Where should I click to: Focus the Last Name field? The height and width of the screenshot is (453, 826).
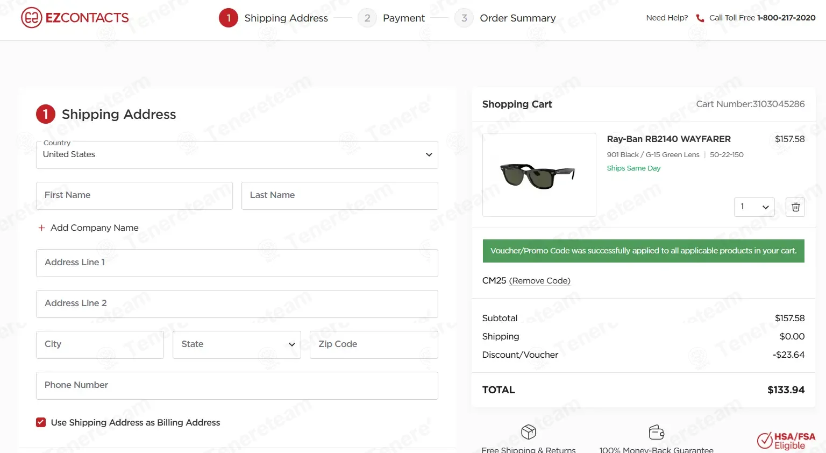pyautogui.click(x=340, y=196)
